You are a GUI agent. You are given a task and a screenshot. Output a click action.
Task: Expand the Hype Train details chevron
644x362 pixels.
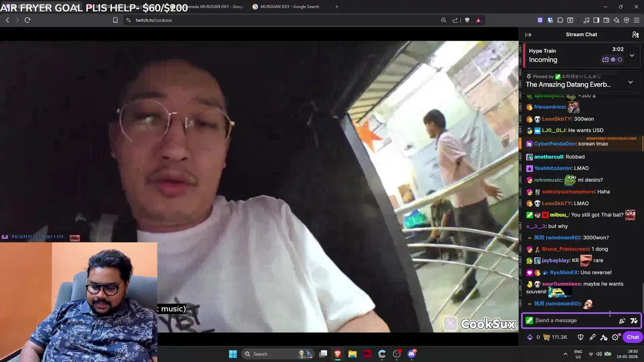tap(632, 55)
